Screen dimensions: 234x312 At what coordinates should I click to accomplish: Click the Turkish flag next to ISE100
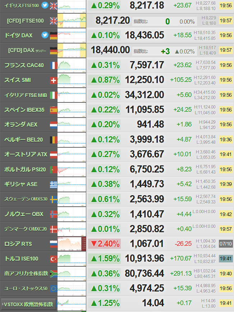click(x=54, y=259)
